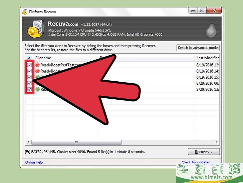
Task: Click red status dot on second file row
Action: tap(37, 71)
